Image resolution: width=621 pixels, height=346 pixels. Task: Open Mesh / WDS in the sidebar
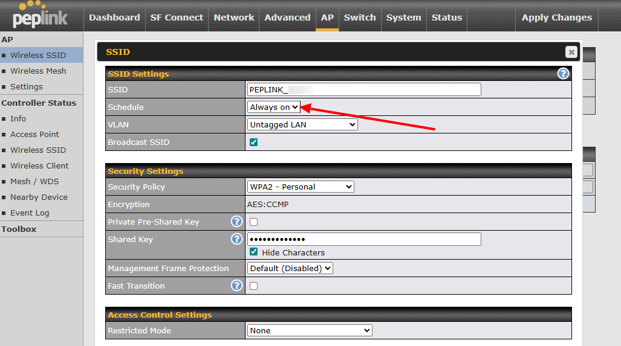pyautogui.click(x=34, y=181)
